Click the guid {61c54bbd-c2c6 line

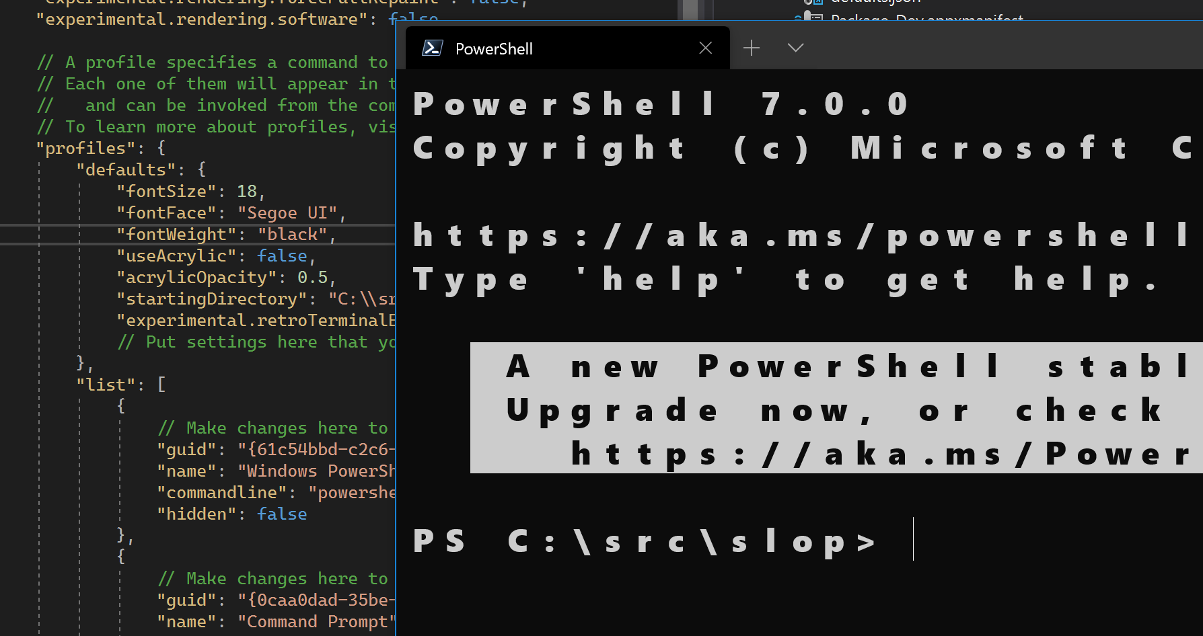[x=276, y=449]
